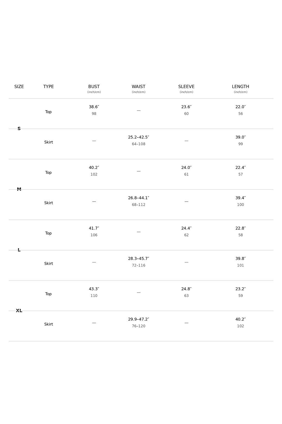Click the TYPE column header
This screenshot has width=282, height=424.
pyautogui.click(x=48, y=87)
